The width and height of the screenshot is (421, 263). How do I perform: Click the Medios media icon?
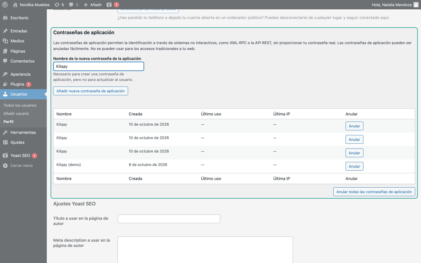pos(5,41)
